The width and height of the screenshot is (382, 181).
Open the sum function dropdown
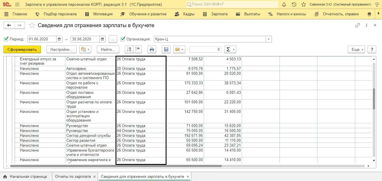[x=230, y=50]
